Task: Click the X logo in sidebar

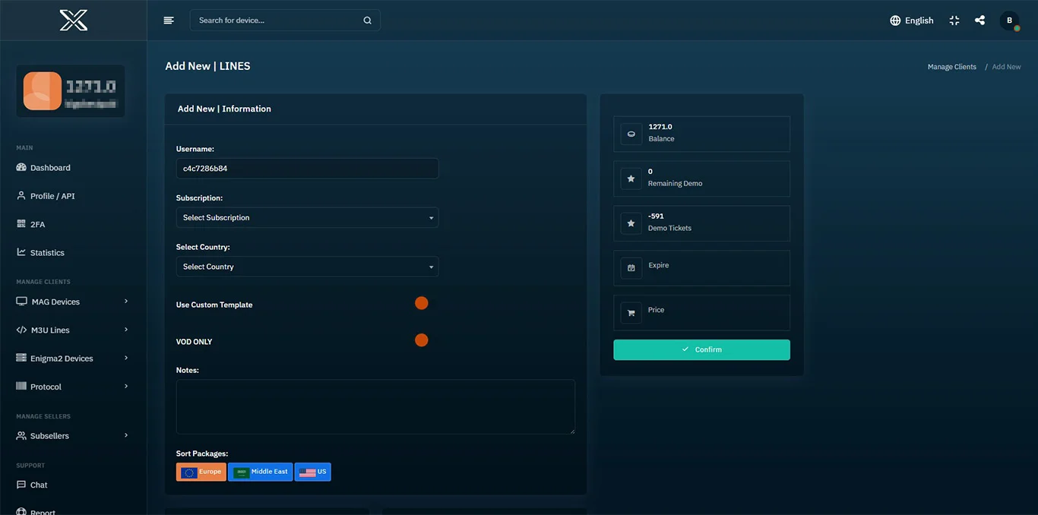Action: 74,21
